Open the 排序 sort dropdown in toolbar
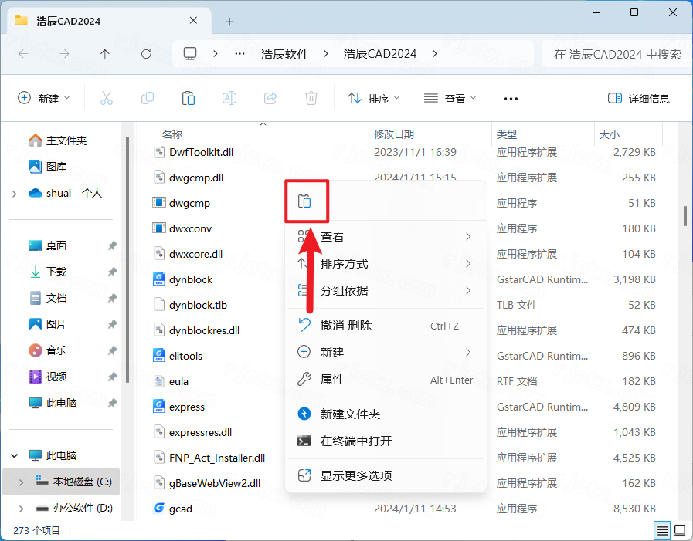Image resolution: width=693 pixels, height=541 pixels. [374, 98]
